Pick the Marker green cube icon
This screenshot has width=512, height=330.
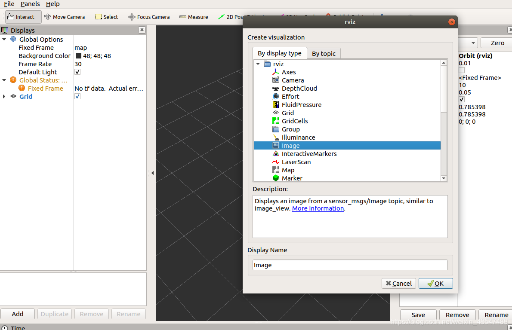click(276, 178)
